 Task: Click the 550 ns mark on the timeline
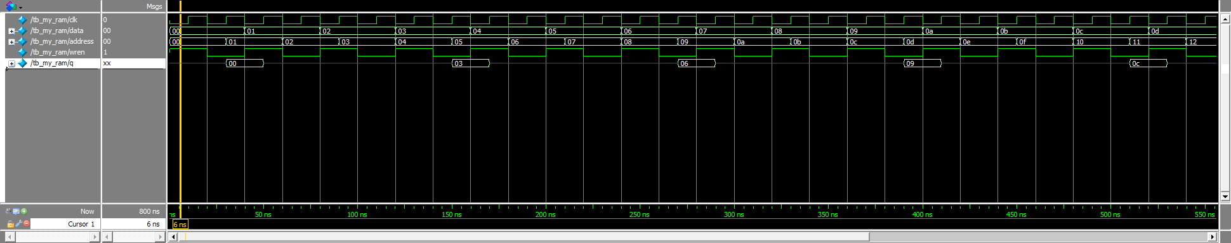1205,214
